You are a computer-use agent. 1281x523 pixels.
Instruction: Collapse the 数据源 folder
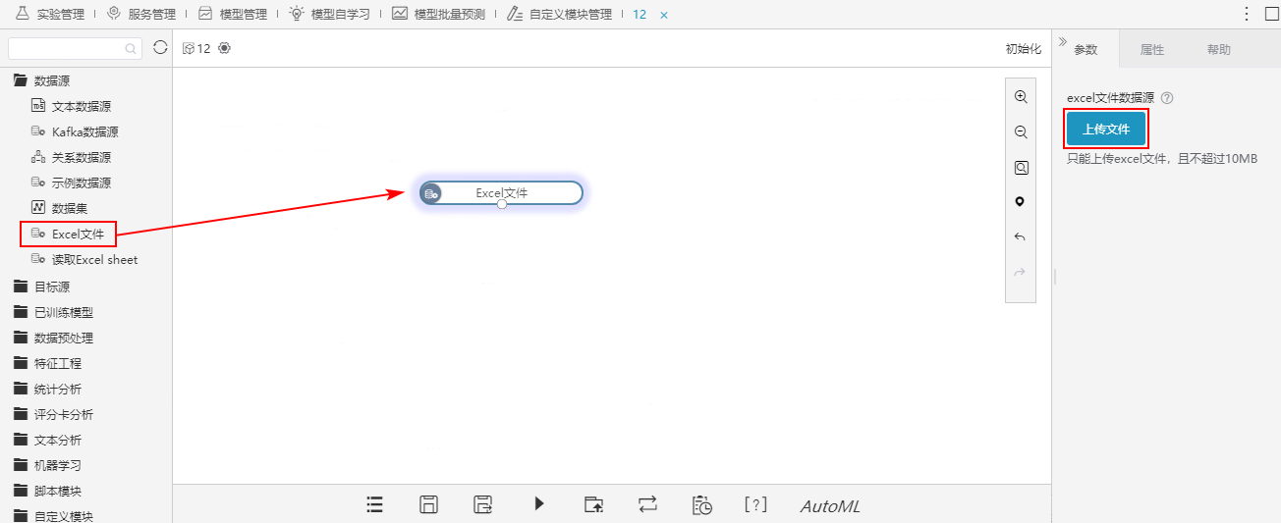click(x=41, y=80)
